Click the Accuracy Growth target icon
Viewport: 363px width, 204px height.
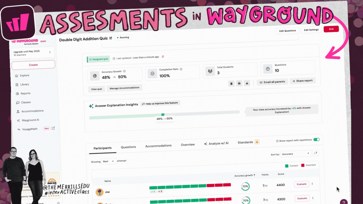pos(95,76)
